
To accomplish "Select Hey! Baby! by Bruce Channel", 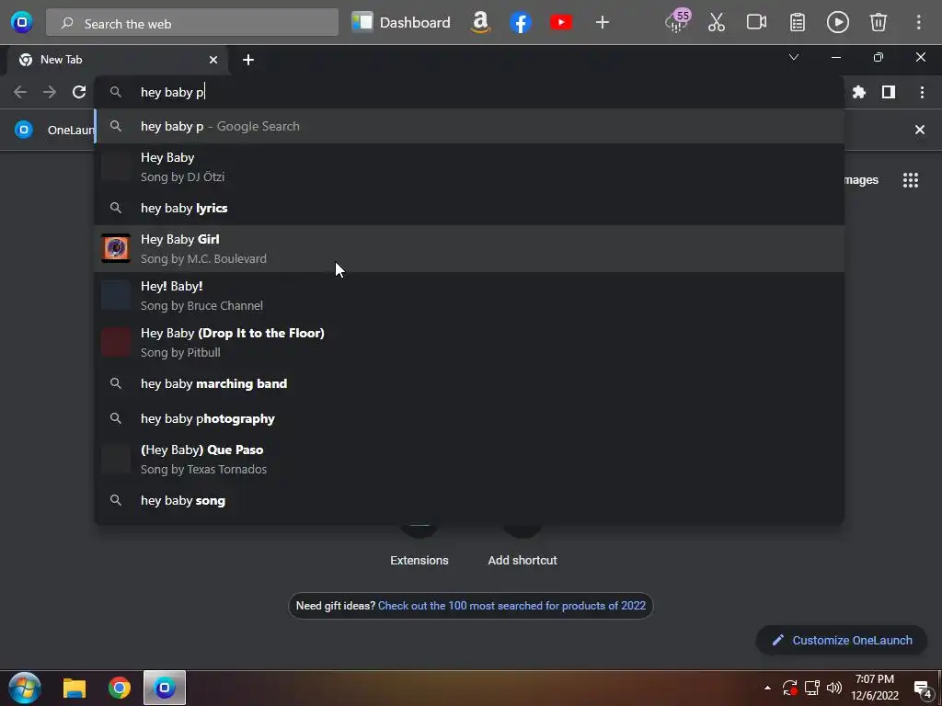I will coord(468,295).
